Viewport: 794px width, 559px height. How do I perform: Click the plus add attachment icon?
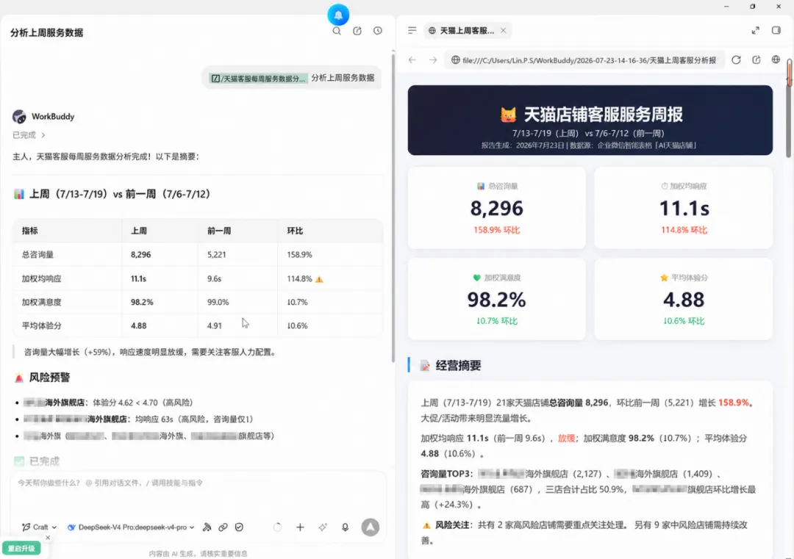pyautogui.click(x=300, y=527)
